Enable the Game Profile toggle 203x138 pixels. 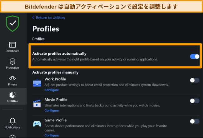(195, 121)
